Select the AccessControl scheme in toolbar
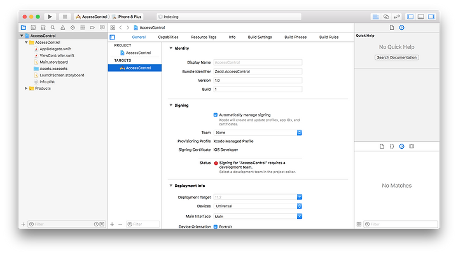The height and width of the screenshot is (255, 458). (92, 17)
